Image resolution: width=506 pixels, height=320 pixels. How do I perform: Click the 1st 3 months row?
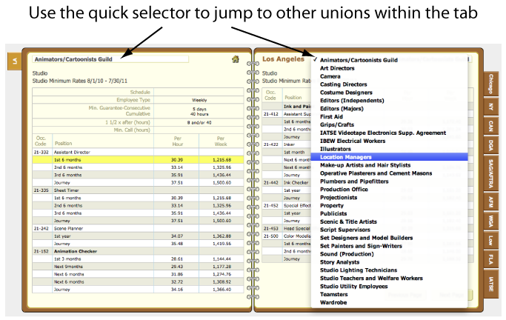pyautogui.click(x=138, y=259)
